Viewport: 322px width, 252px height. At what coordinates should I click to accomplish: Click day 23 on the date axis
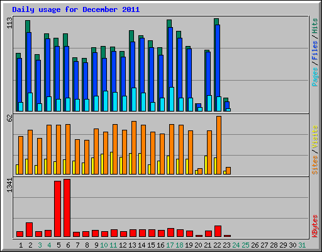(x=226, y=245)
